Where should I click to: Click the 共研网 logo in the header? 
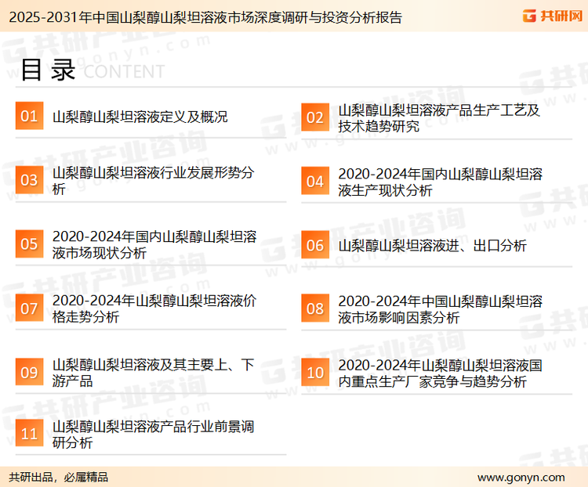point(553,16)
